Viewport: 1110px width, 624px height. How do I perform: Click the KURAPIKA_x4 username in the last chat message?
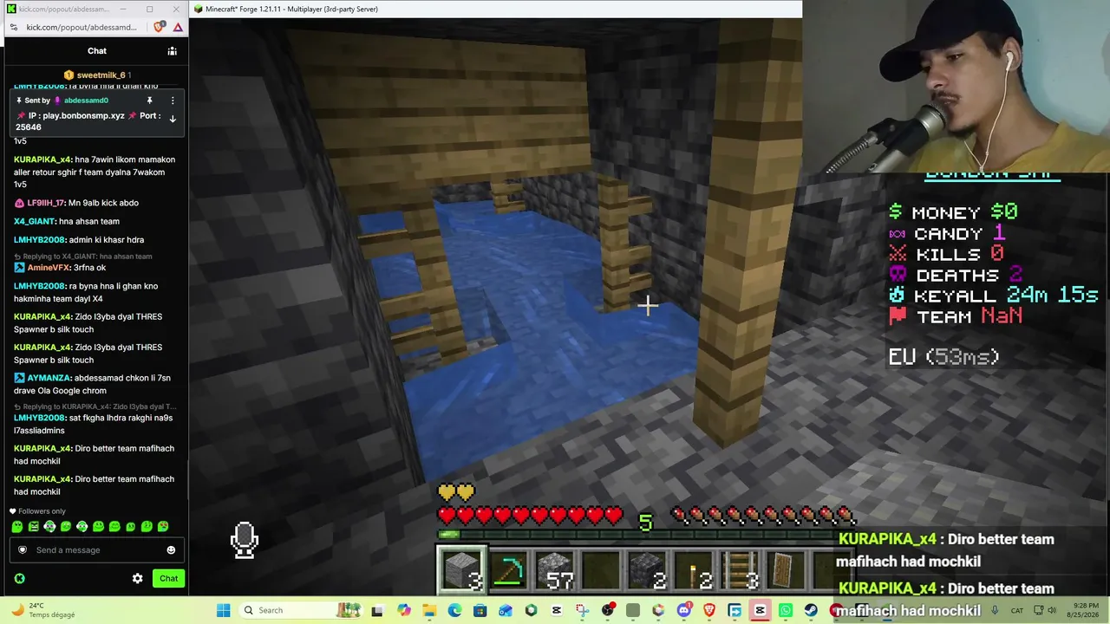pos(42,479)
